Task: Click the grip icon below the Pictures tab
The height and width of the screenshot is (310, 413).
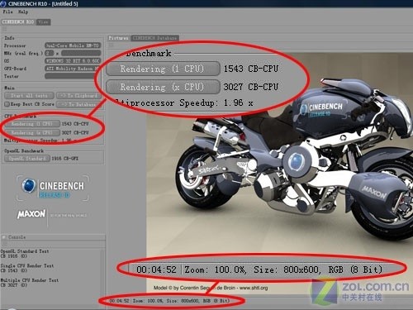Action: coord(111,45)
